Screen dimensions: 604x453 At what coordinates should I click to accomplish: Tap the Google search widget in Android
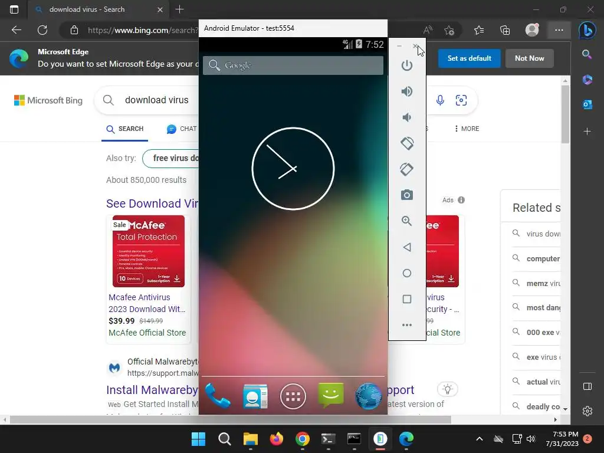click(x=293, y=65)
